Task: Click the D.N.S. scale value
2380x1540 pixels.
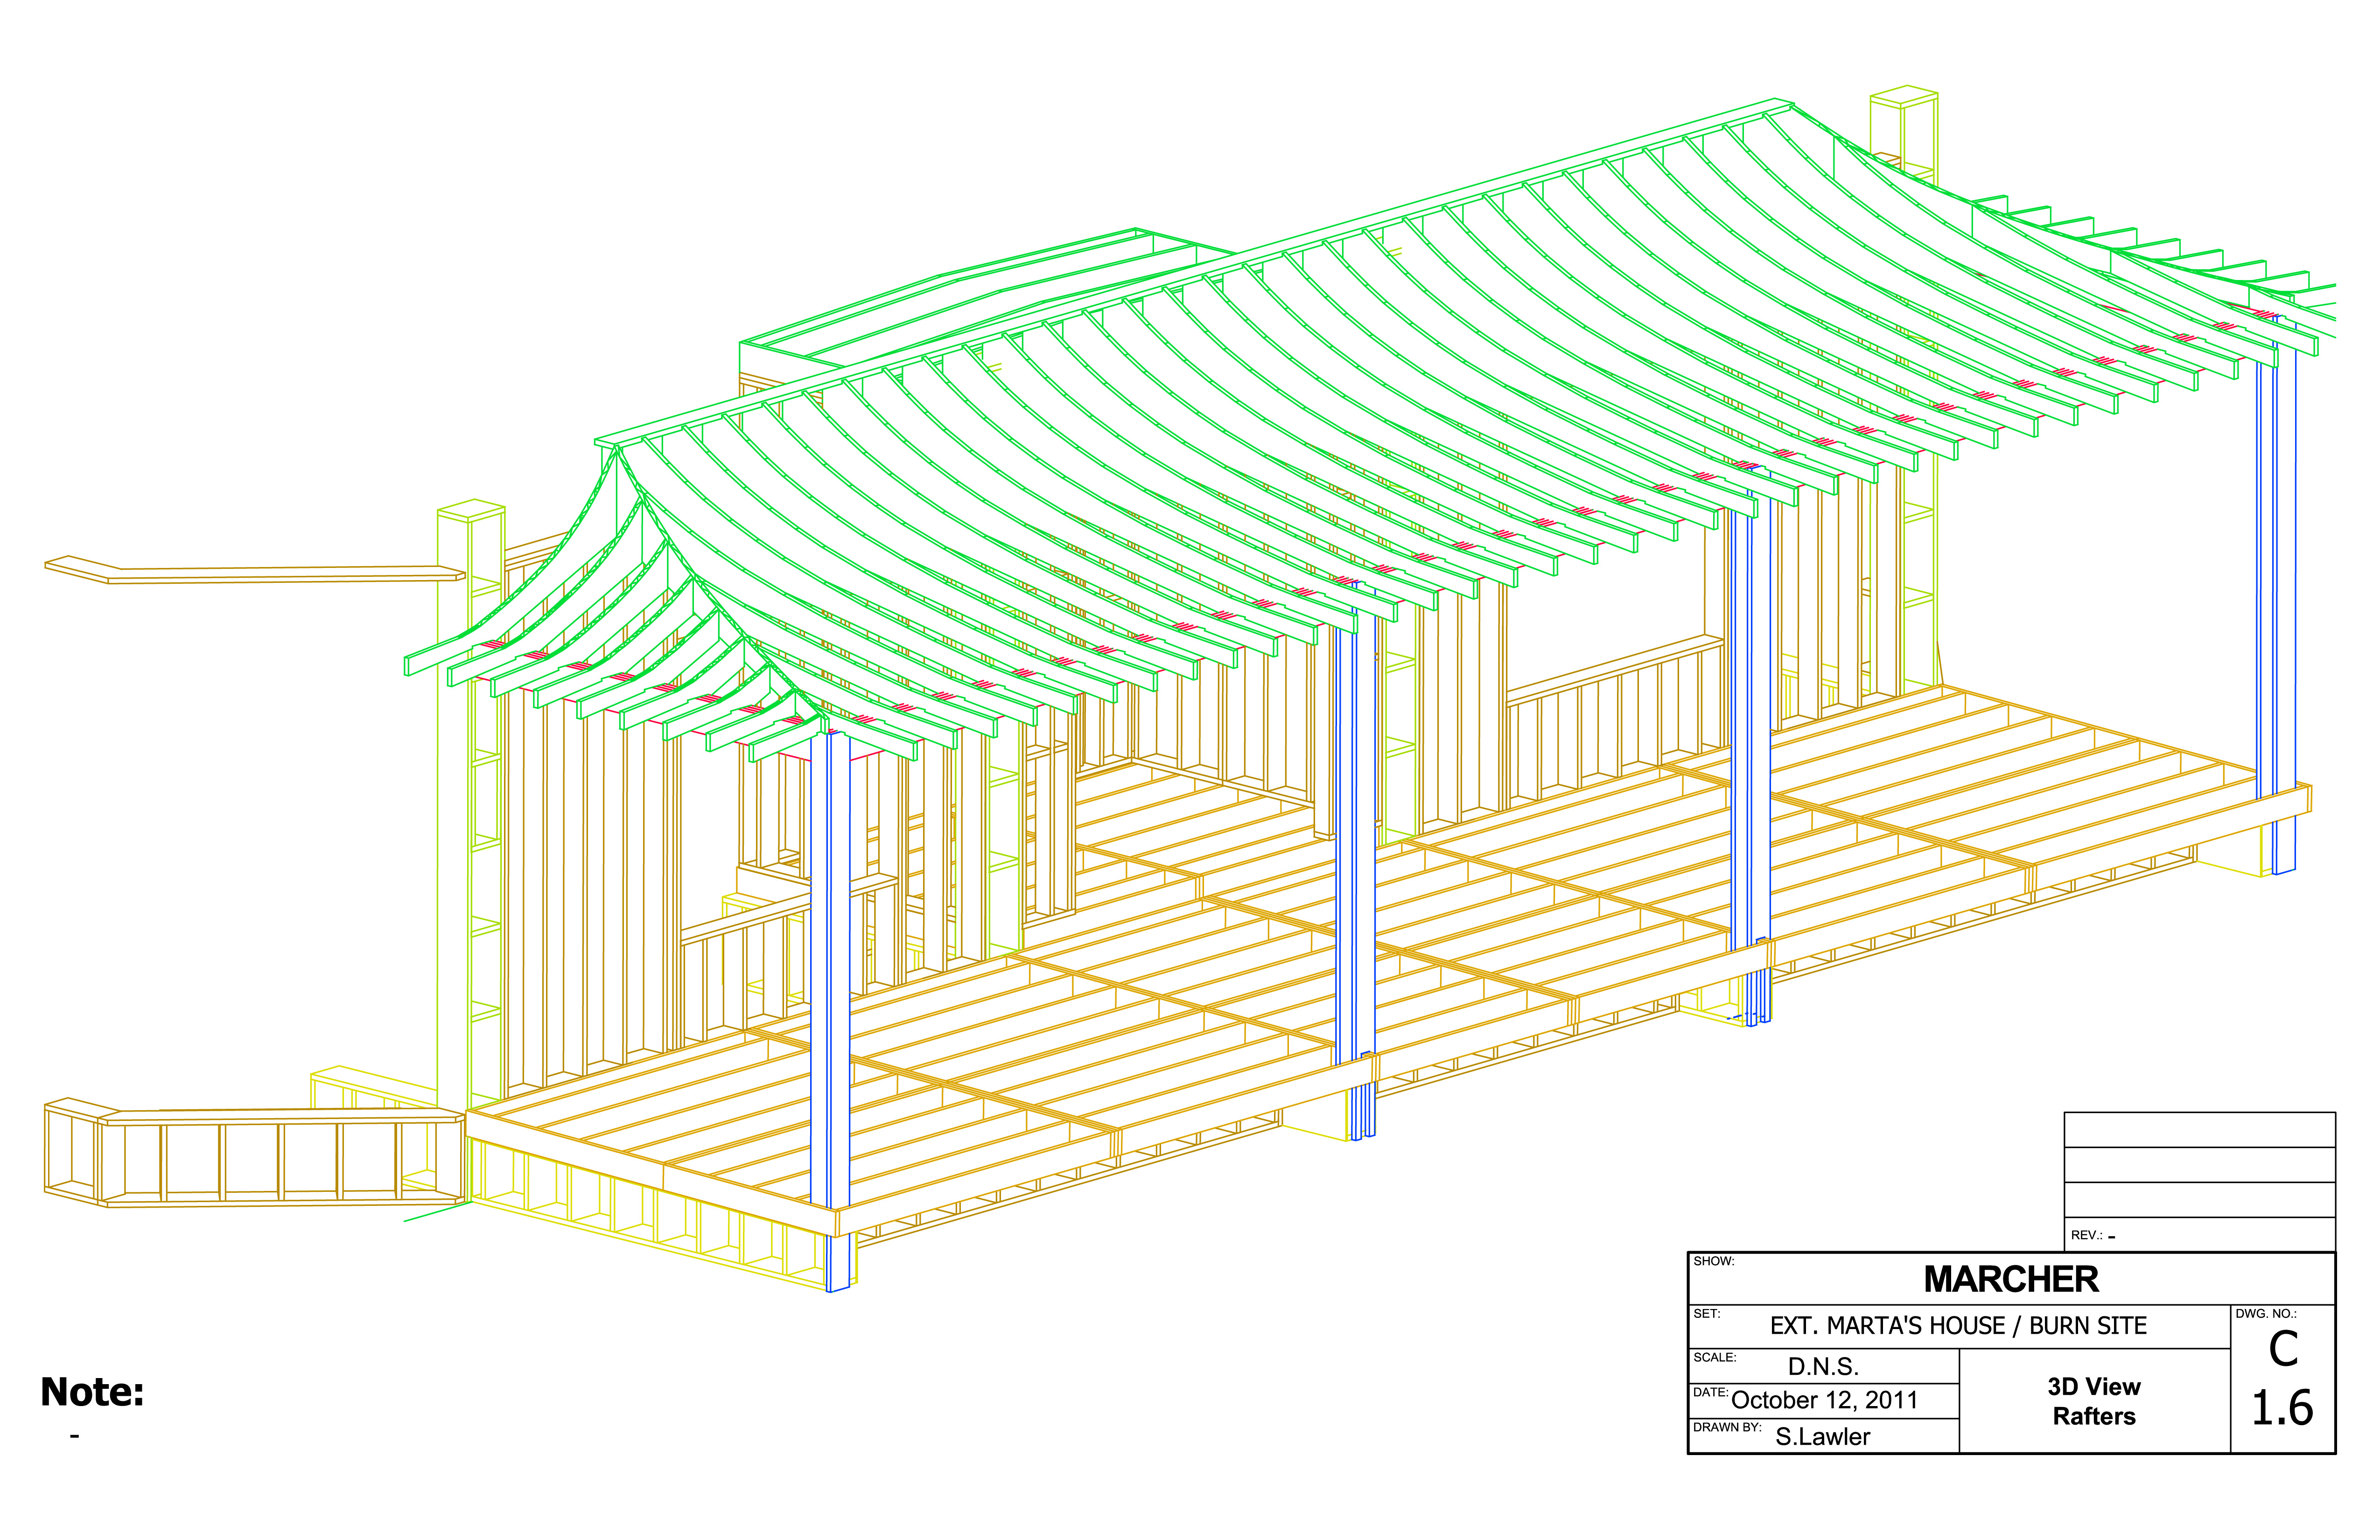Action: [1822, 1366]
